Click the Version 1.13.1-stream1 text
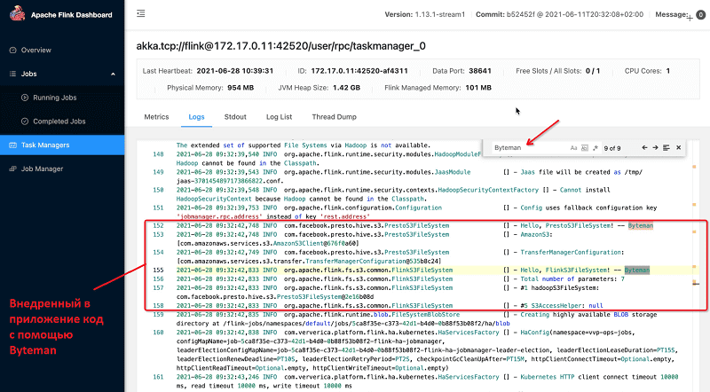Viewport: 710px width, 392px height. pyautogui.click(x=425, y=14)
